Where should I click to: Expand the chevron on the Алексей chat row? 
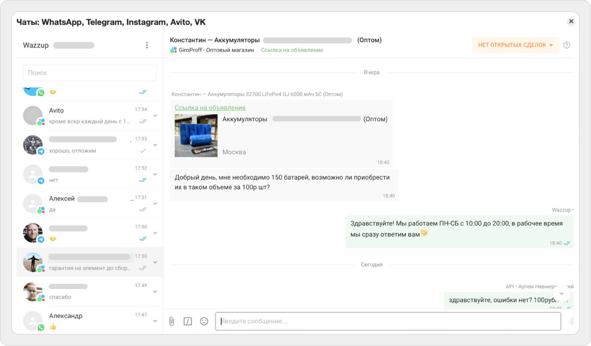pos(155,204)
